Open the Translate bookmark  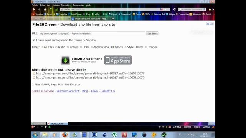(x=61, y=15)
